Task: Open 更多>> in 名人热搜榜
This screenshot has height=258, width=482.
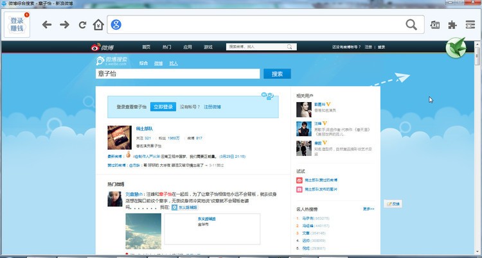Action: (369, 209)
